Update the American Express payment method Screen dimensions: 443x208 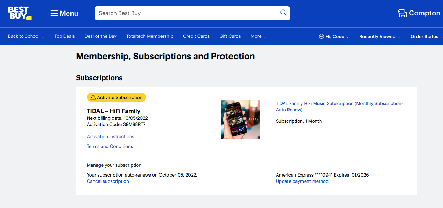pos(302,181)
